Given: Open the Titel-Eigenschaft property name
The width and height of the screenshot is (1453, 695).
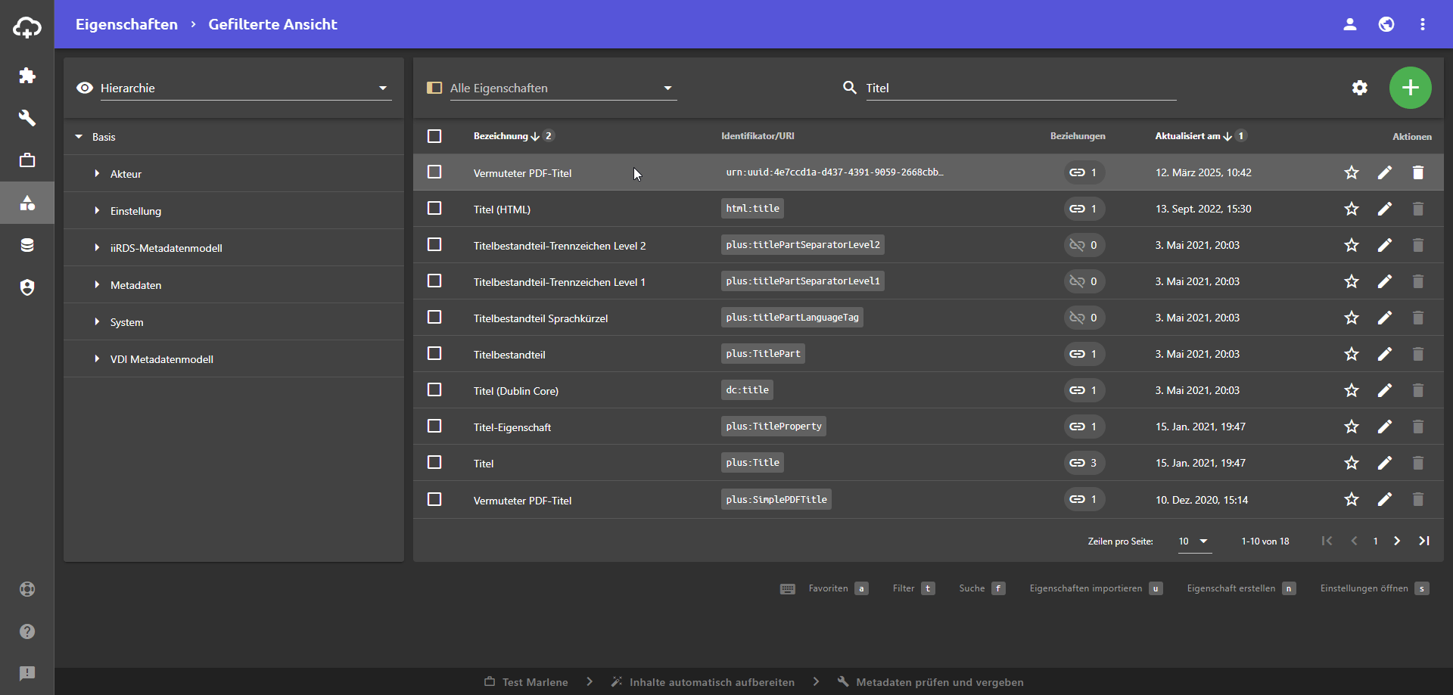Looking at the screenshot, I should pyautogui.click(x=512, y=427).
